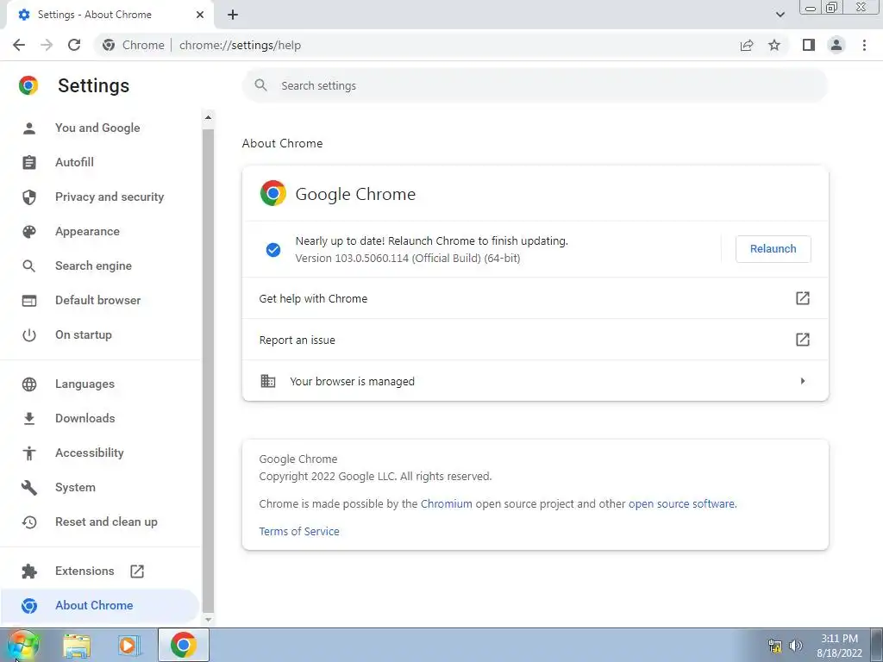Click the managed browser building icon

268,381
